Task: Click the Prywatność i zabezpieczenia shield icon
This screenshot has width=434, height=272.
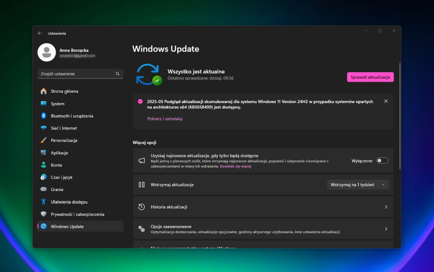Action: pyautogui.click(x=44, y=214)
